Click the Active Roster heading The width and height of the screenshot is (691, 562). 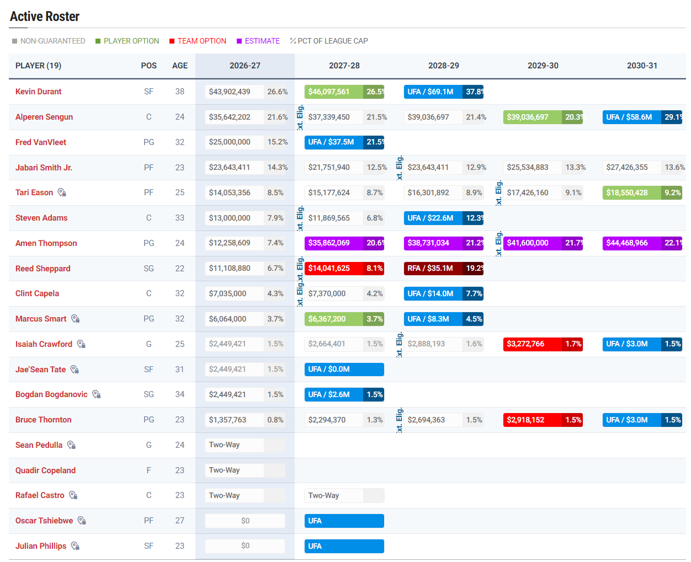[45, 17]
